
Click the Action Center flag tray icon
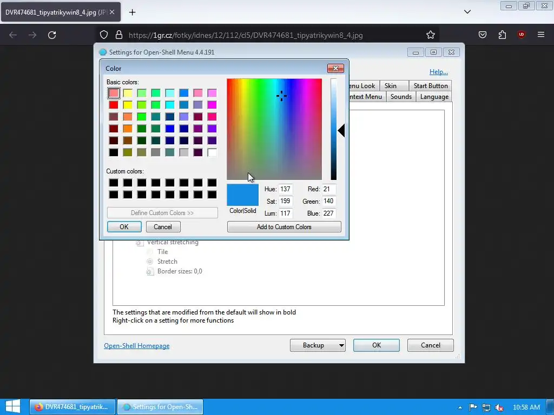coord(473,407)
